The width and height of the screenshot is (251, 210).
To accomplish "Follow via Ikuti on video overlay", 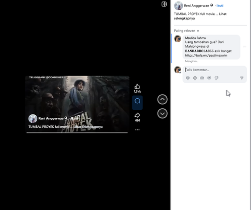I will [74, 118].
